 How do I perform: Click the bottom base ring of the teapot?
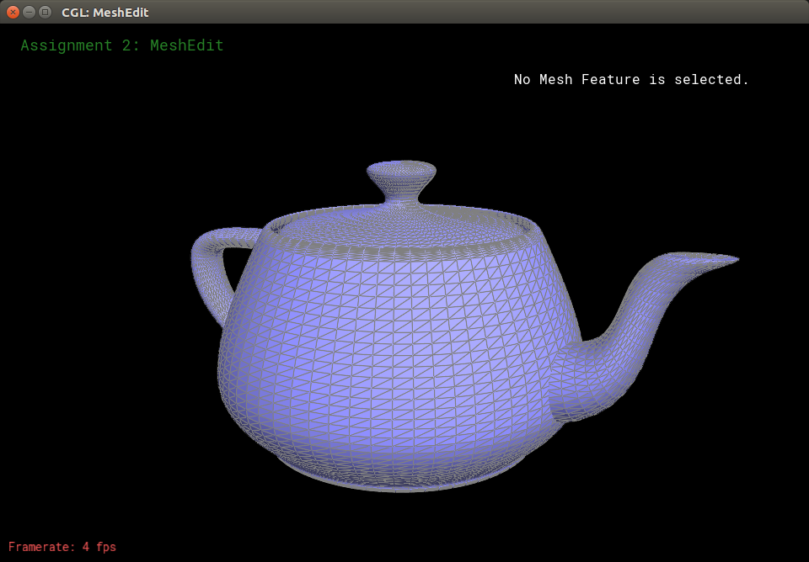[x=396, y=481]
